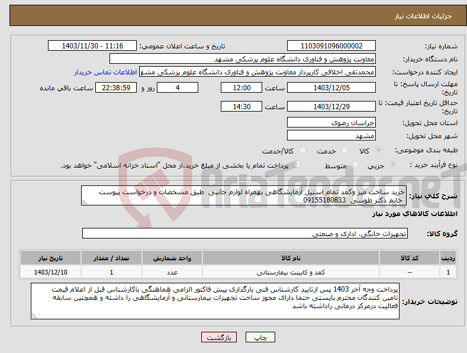Click the شرح کلی نیاز description box
This screenshot has height=353, width=467.
coord(244,195)
